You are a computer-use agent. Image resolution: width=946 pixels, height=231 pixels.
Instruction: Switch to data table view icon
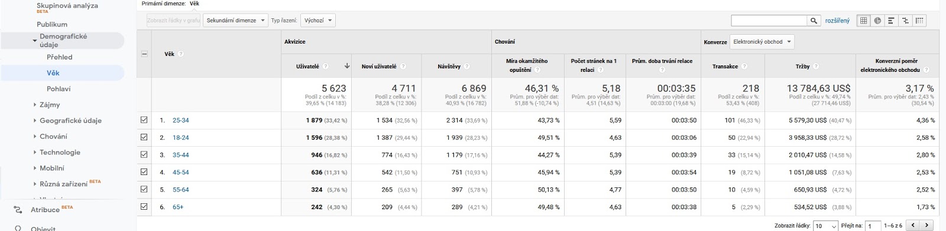point(864,21)
